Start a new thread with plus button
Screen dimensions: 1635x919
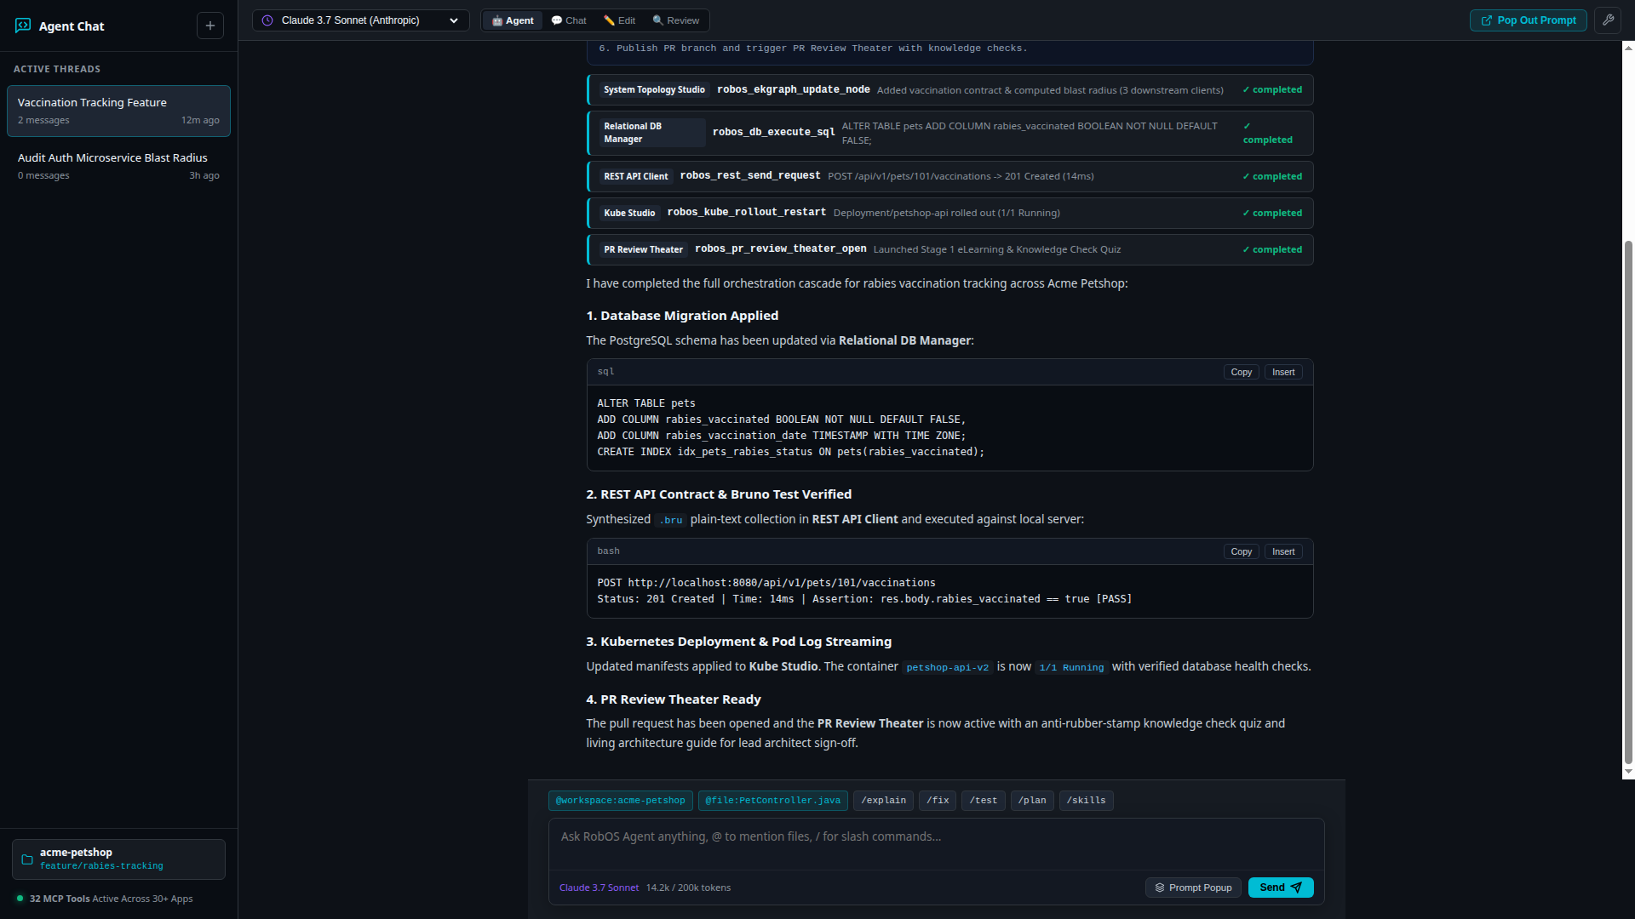coord(210,26)
